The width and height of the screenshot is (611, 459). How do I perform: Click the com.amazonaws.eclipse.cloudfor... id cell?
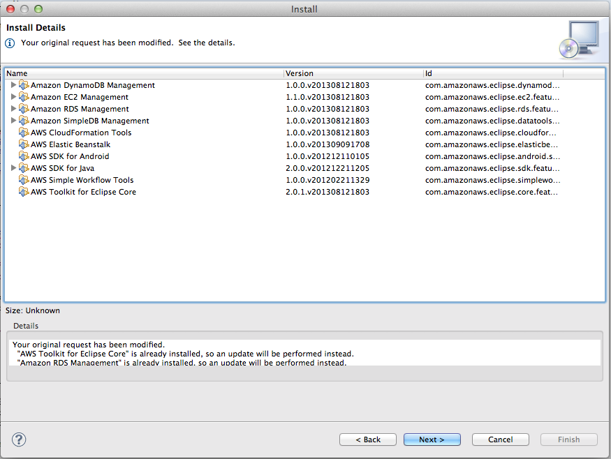click(x=491, y=133)
